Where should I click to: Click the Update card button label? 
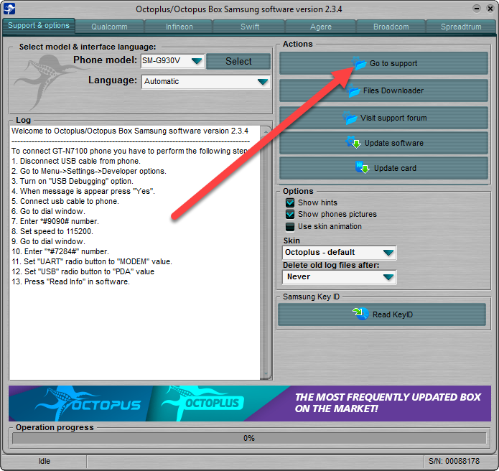coord(395,168)
